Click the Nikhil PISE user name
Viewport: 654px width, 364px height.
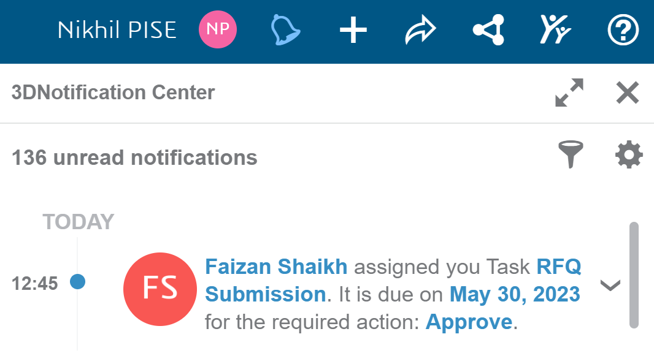click(x=117, y=30)
